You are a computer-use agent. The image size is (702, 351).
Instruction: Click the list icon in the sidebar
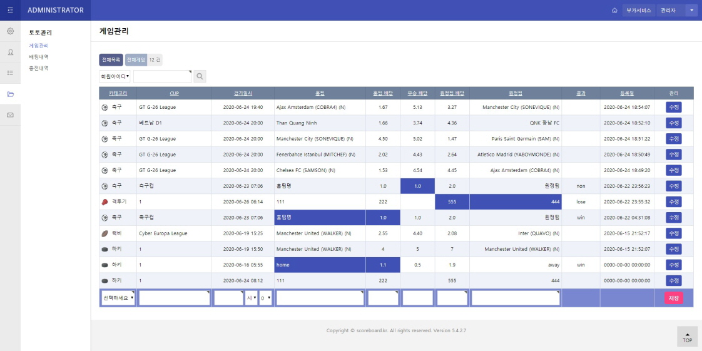[10, 73]
